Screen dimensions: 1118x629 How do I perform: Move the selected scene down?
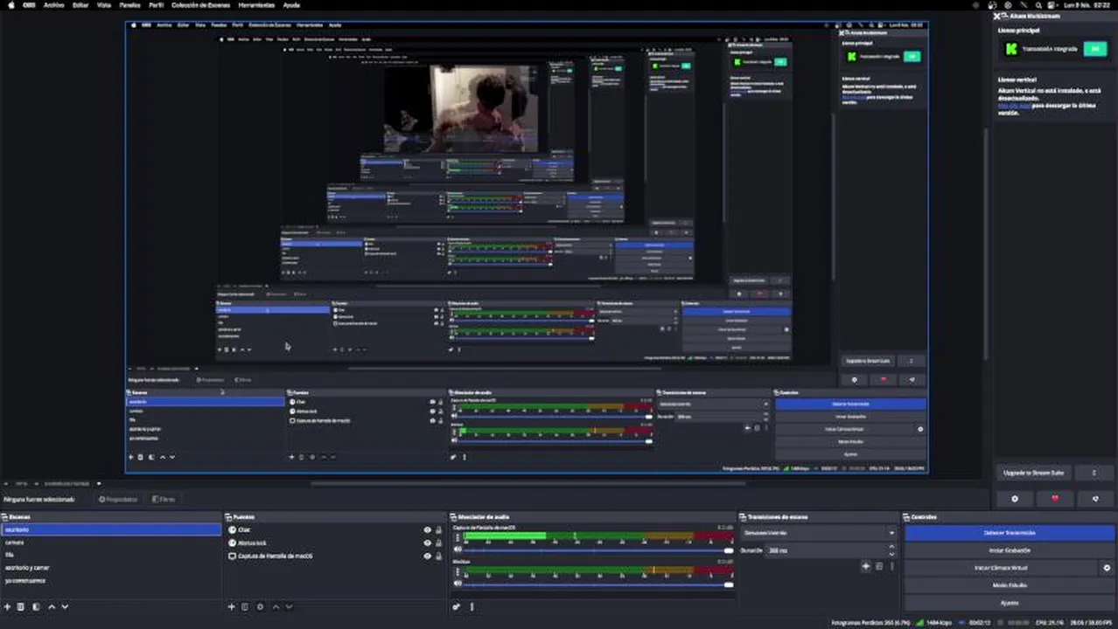65,606
